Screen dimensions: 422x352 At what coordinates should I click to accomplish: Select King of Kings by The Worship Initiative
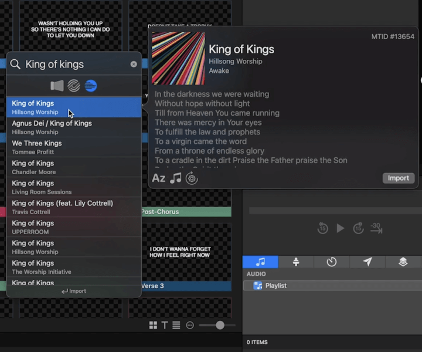click(74, 267)
